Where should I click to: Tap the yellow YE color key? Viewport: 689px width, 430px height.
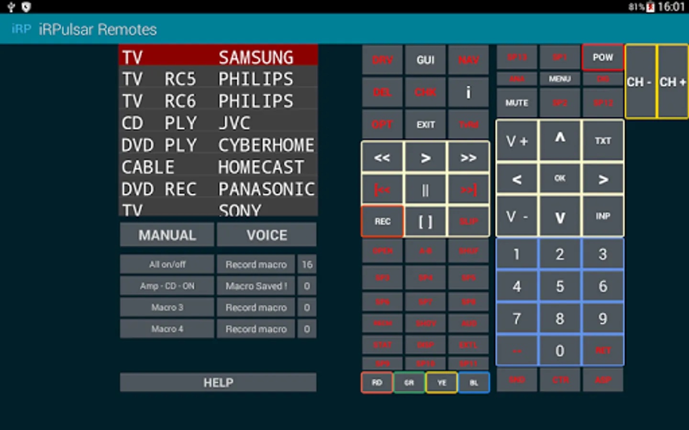(x=442, y=383)
